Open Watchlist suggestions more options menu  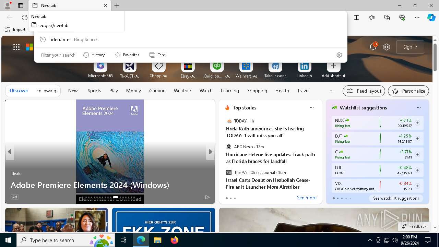click(x=419, y=108)
